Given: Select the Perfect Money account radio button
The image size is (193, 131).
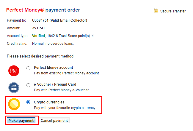Looking at the screenshot, I should [x=29, y=68].
